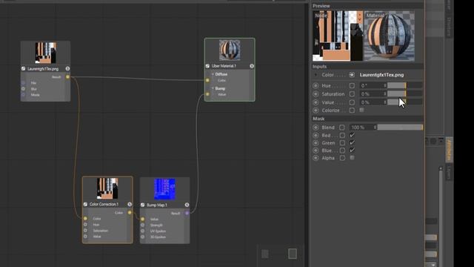Click the Hue degree input field
This screenshot has width=474, height=267.
point(371,86)
